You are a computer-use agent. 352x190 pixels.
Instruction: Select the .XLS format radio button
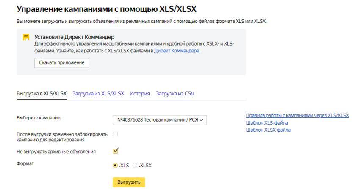(x=115, y=166)
